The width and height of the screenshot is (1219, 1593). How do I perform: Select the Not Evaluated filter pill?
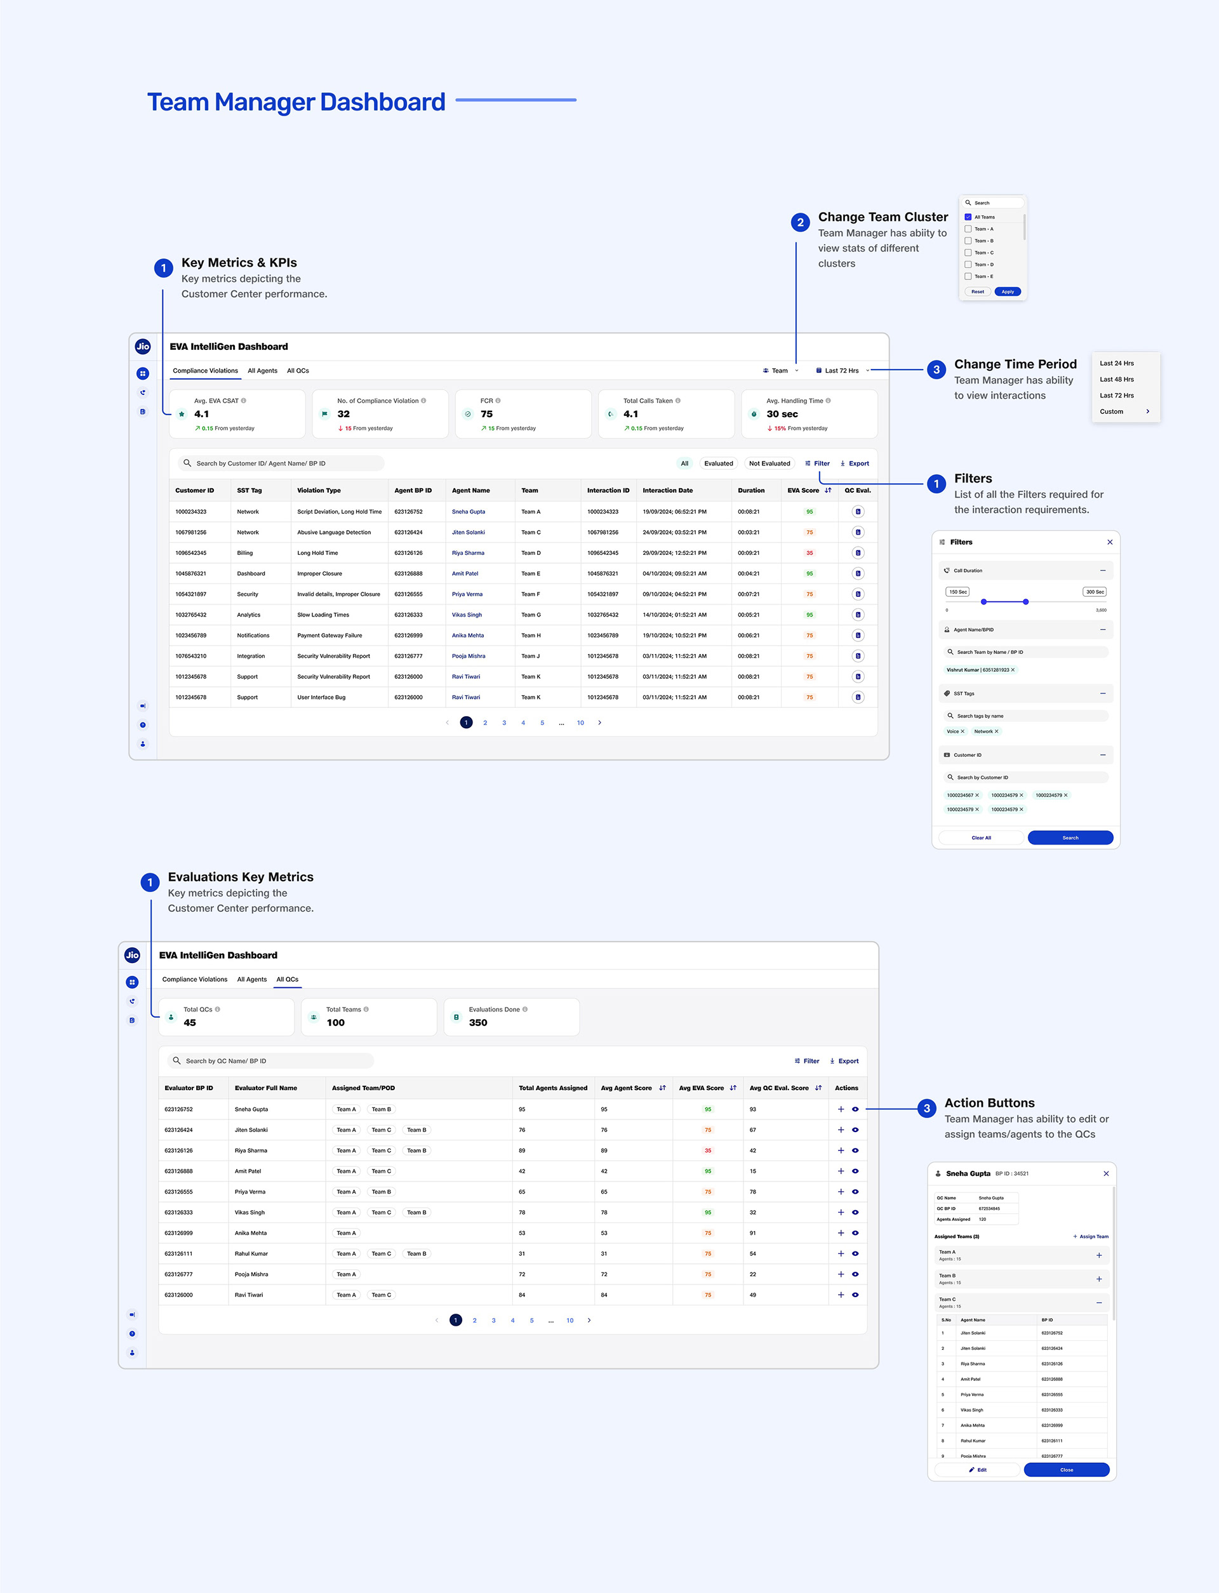[x=769, y=463]
